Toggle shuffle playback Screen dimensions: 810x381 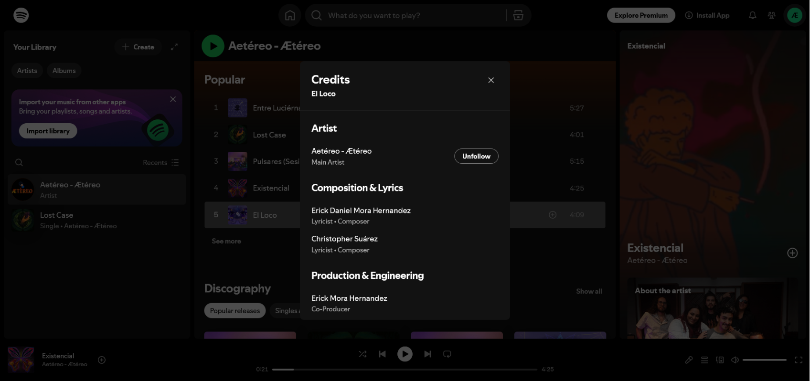tap(363, 354)
